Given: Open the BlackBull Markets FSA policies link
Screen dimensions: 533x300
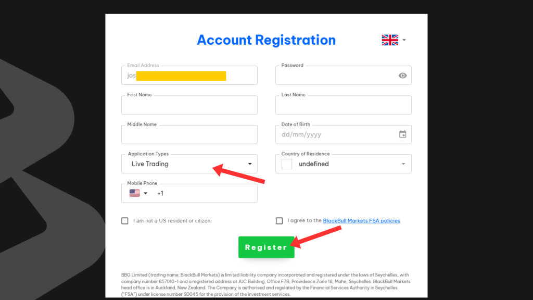Looking at the screenshot, I should pyautogui.click(x=361, y=220).
